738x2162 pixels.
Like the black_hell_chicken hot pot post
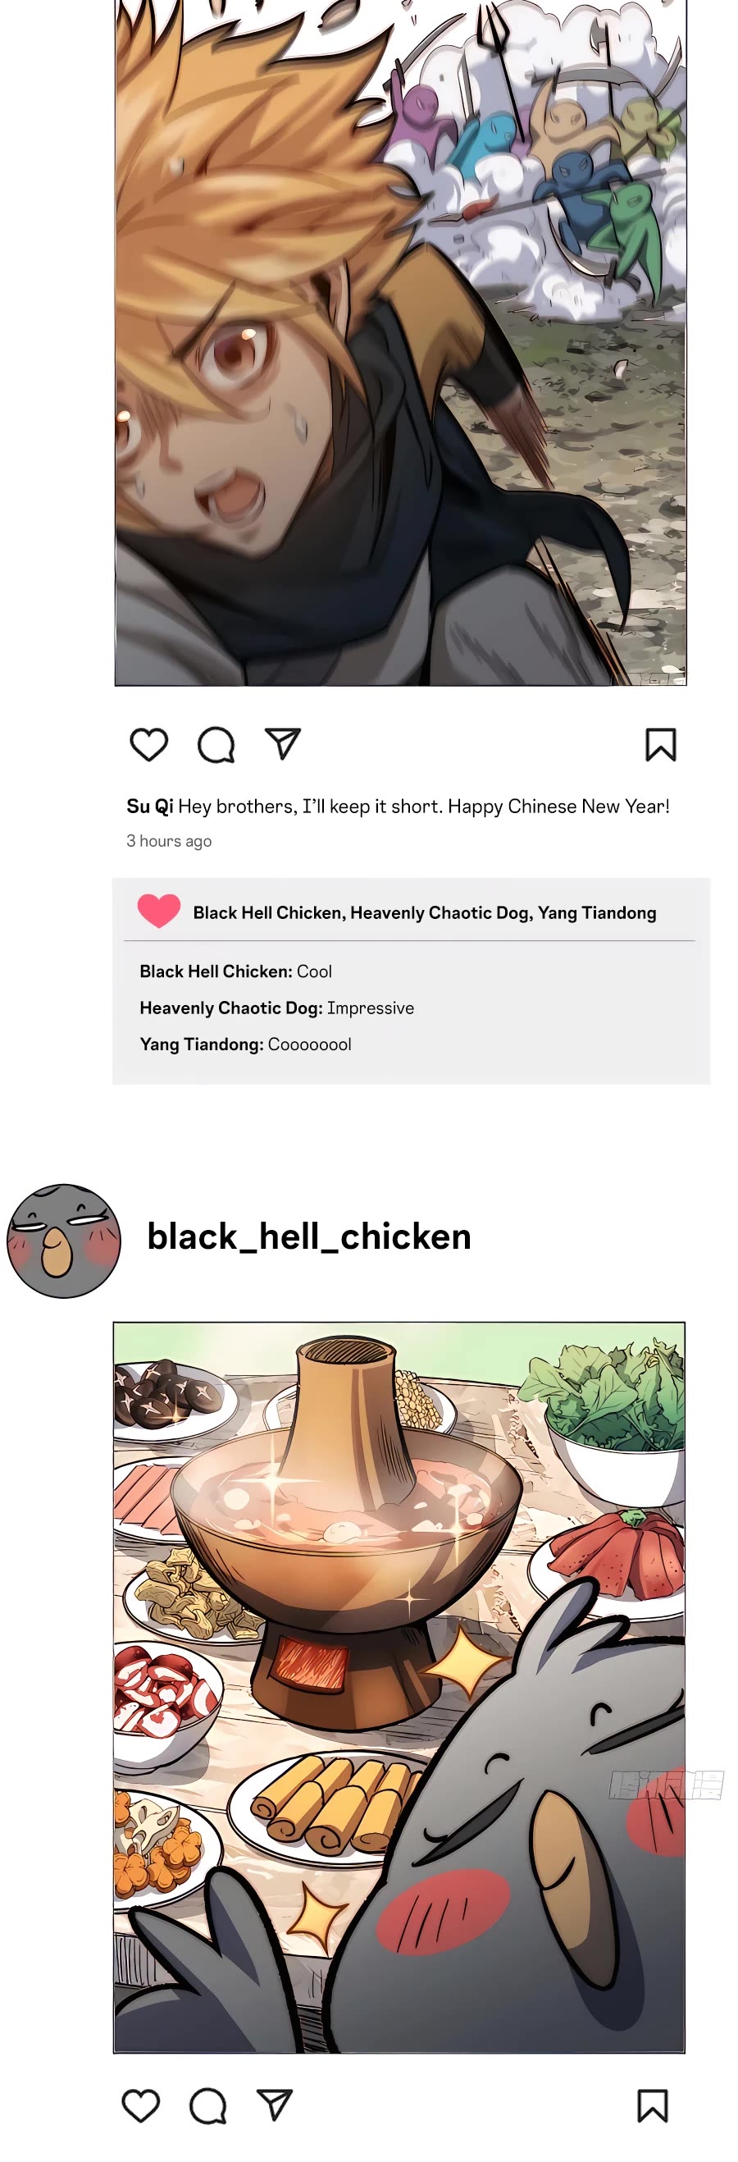coord(141,2105)
